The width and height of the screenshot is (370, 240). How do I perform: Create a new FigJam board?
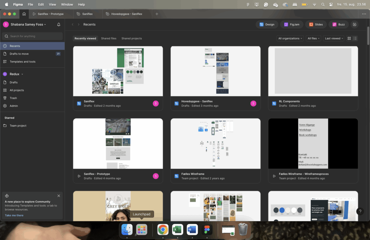[291, 25]
